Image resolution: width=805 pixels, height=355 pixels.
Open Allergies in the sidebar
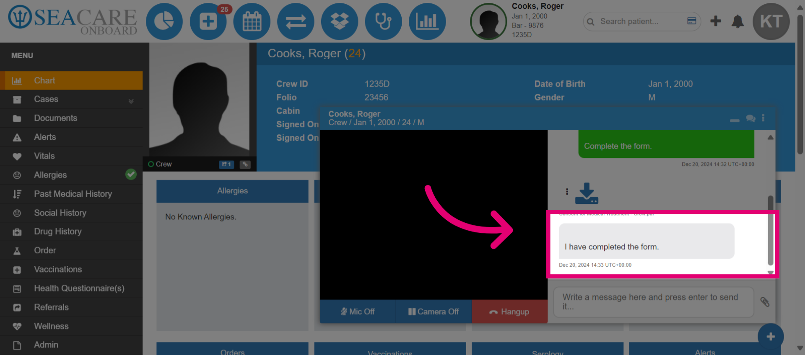pyautogui.click(x=71, y=175)
